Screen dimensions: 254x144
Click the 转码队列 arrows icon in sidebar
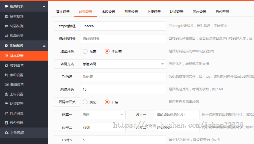coord(6,26)
